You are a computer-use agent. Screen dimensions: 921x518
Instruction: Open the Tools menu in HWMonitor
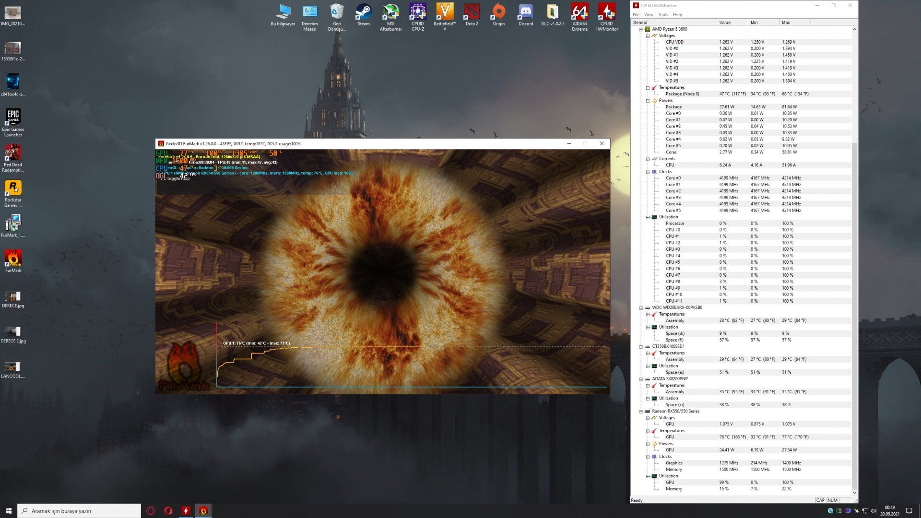pos(663,15)
